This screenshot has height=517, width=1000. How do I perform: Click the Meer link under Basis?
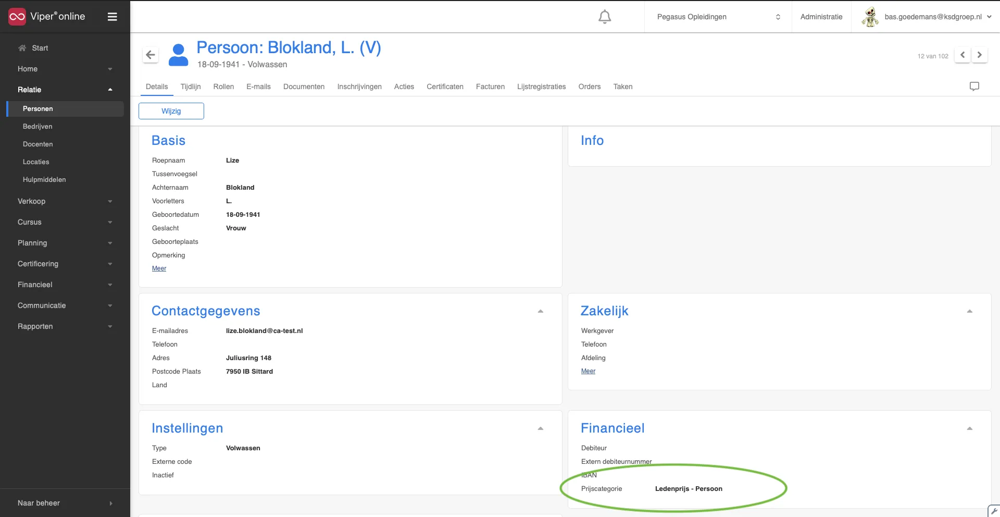[159, 268]
